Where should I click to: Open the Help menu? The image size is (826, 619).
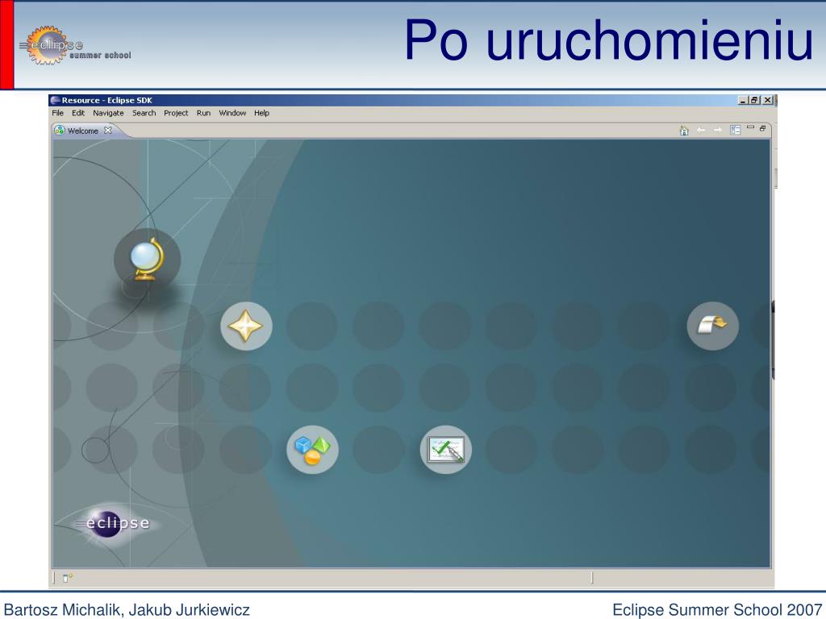(261, 113)
